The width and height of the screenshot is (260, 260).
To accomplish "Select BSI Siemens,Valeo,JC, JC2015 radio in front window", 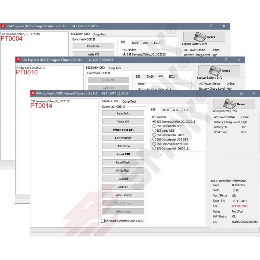I will coord(154,122).
